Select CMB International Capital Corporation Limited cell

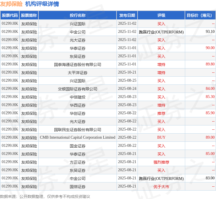[x=78, y=138]
